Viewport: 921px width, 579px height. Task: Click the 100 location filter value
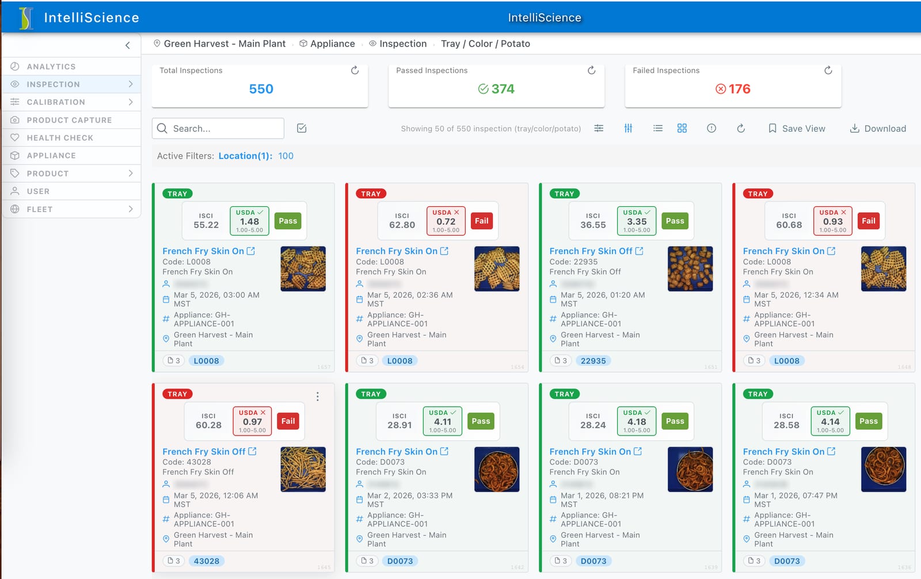pos(286,156)
